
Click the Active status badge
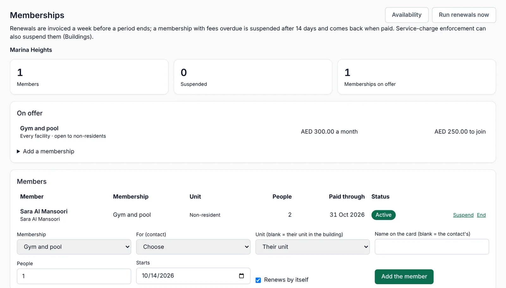383,215
